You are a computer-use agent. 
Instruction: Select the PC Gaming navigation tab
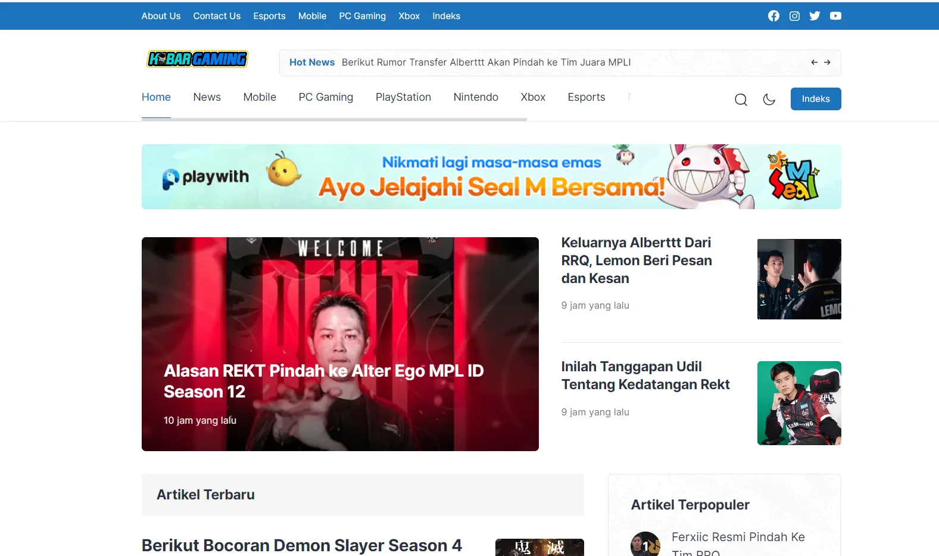tap(326, 97)
